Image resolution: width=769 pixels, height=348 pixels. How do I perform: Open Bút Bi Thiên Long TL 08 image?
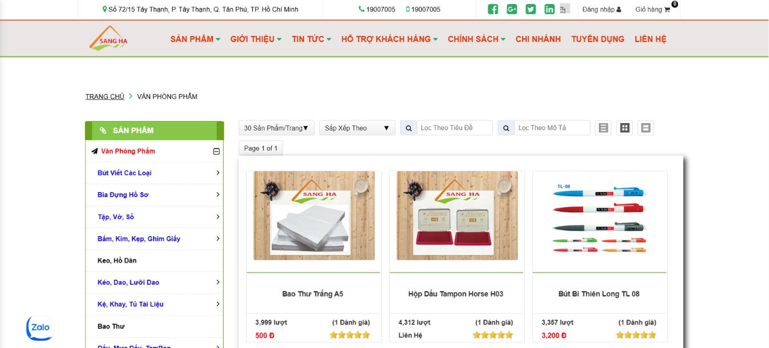click(599, 219)
